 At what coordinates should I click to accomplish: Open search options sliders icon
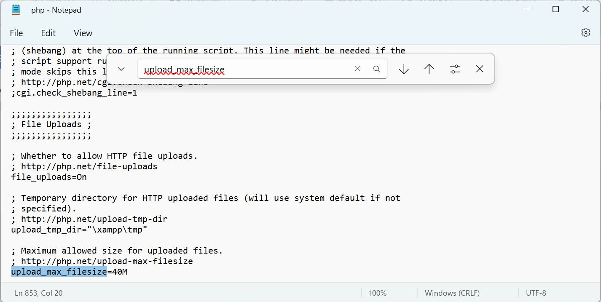coord(454,69)
